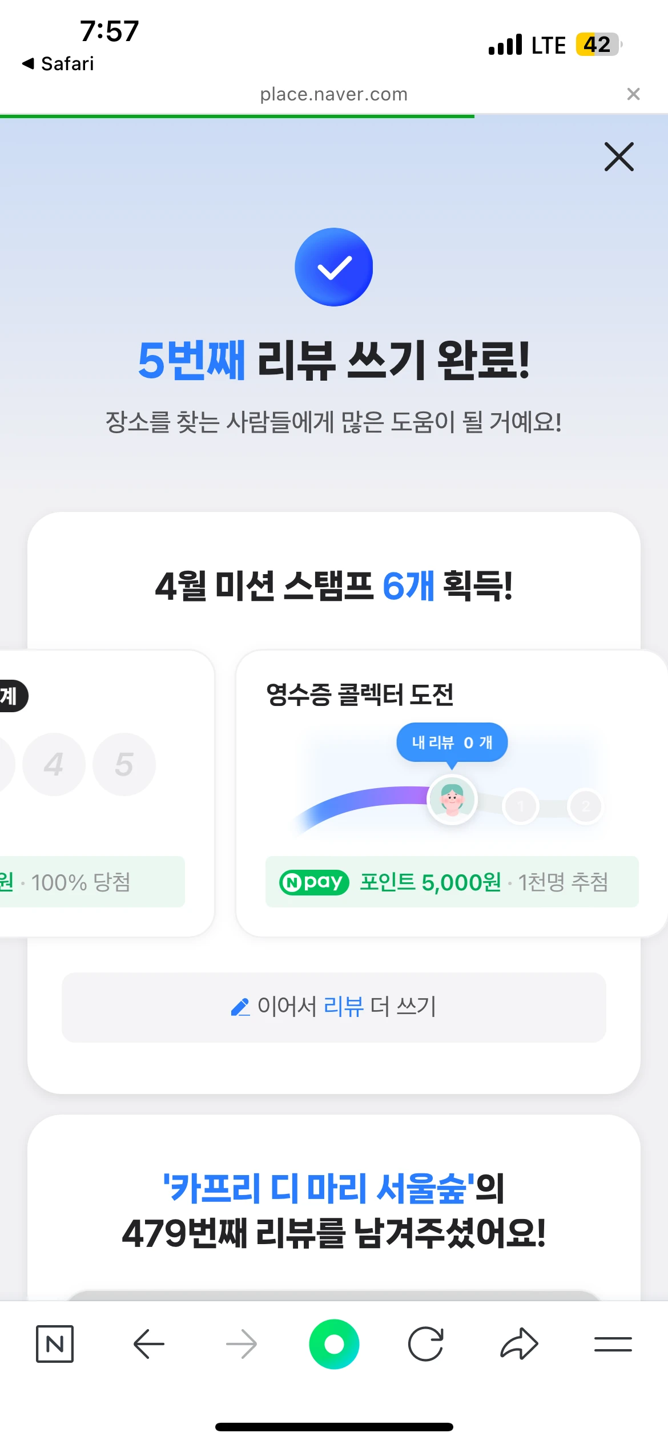This screenshot has height=1445, width=668.
Task: Tap the avatar marker on progress track
Action: point(452,799)
